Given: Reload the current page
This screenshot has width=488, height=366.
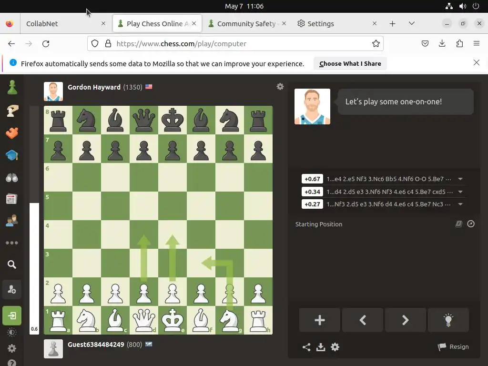Looking at the screenshot, I should click(46, 43).
